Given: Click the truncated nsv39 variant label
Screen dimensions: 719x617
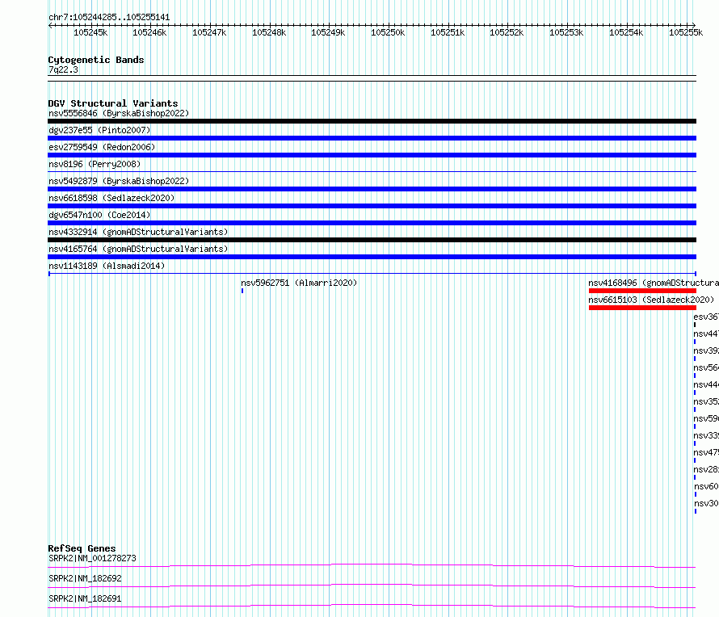Looking at the screenshot, I should pos(706,350).
